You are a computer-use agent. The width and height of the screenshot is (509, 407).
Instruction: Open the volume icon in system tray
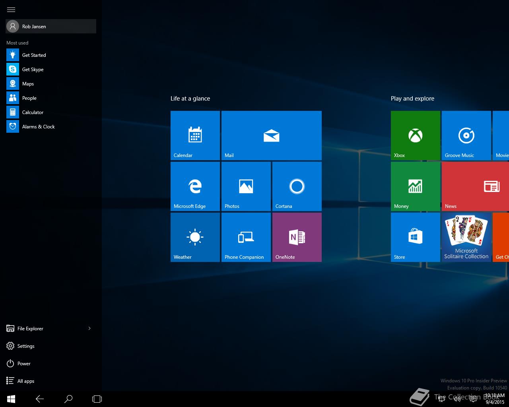457,399
